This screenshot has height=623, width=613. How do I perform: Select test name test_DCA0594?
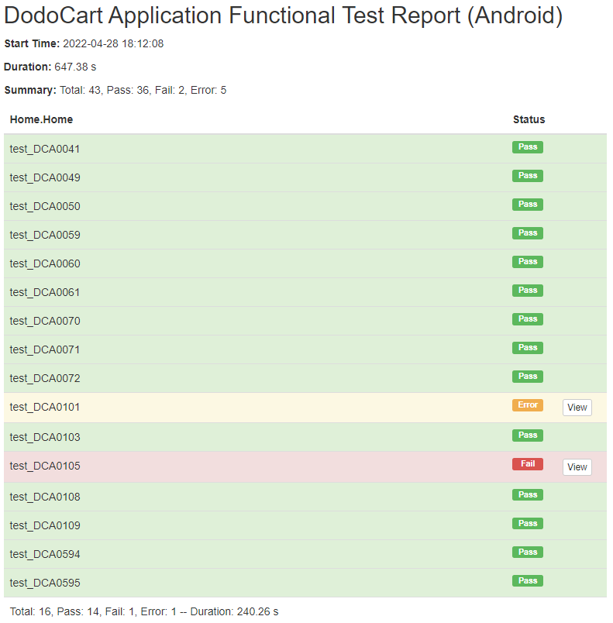tap(45, 554)
